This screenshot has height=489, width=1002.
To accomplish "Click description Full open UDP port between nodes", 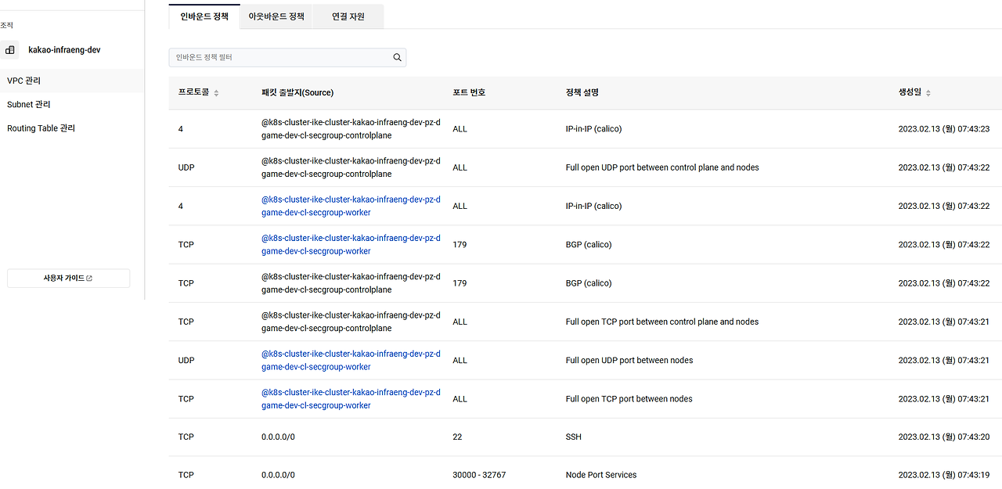I will click(629, 360).
